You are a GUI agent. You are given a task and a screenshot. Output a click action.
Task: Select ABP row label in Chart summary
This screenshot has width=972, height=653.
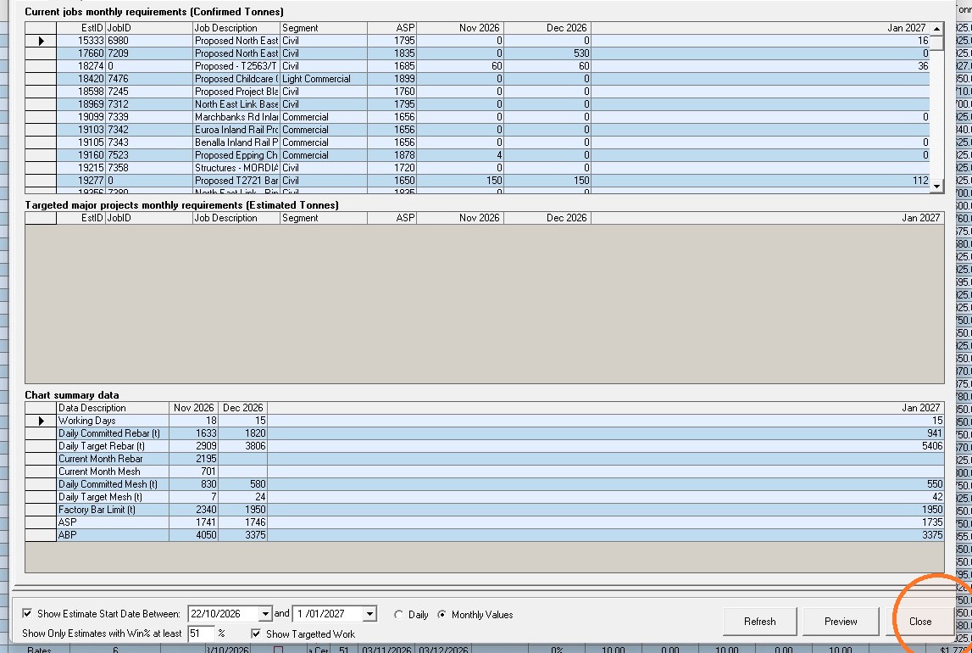[x=113, y=535]
